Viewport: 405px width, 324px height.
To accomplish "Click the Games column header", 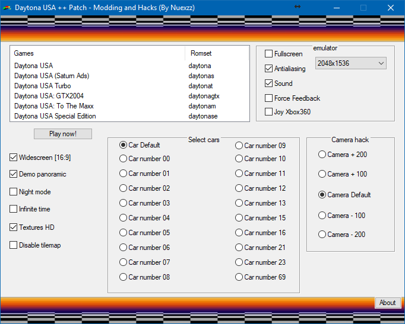I will [98, 53].
